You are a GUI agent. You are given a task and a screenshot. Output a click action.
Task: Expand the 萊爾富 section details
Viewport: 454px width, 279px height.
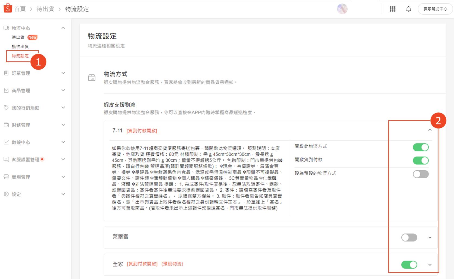[x=429, y=237]
